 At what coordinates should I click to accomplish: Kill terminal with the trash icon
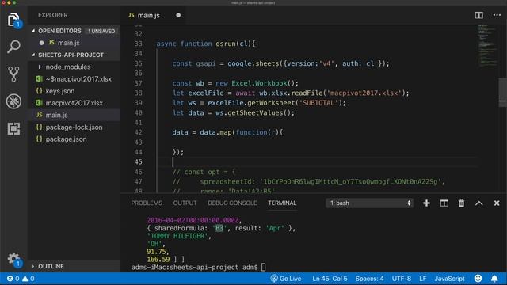pyautogui.click(x=461, y=203)
